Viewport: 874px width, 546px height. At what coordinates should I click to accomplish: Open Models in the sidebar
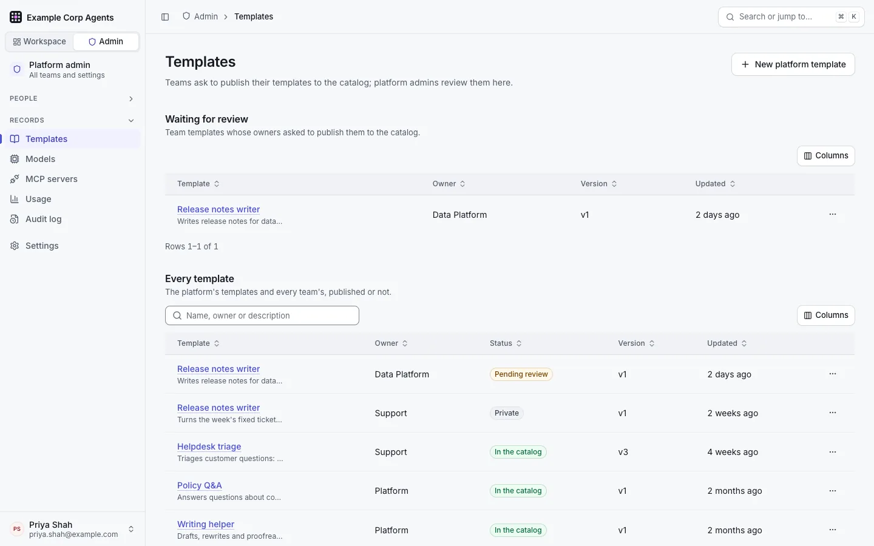[72, 159]
